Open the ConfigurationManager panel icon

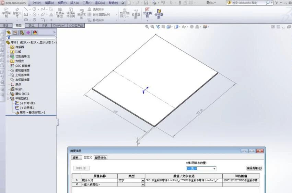[22, 33]
